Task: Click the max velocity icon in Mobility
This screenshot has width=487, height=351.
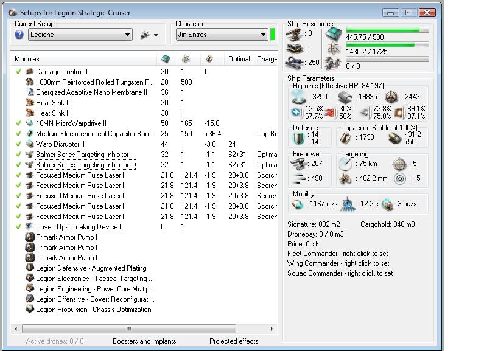Action: [x=298, y=204]
